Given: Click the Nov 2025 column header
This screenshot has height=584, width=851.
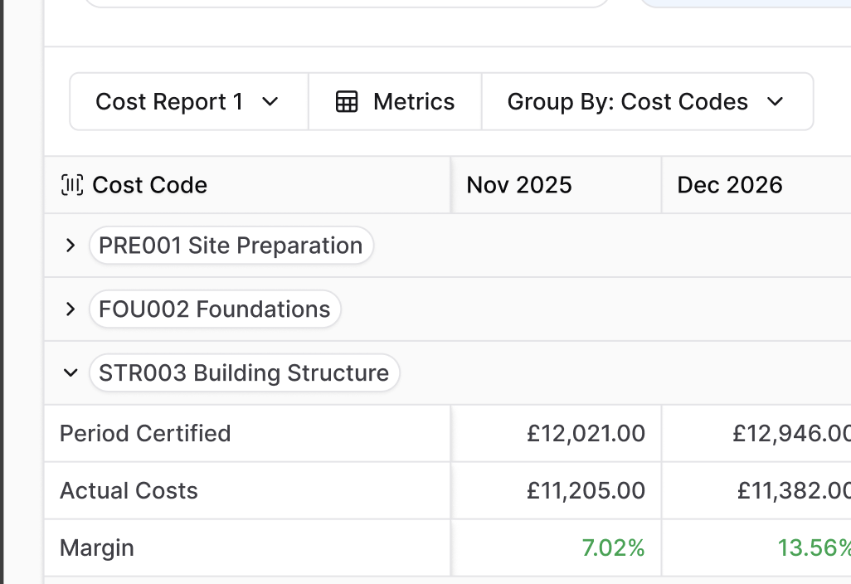Looking at the screenshot, I should (x=519, y=185).
